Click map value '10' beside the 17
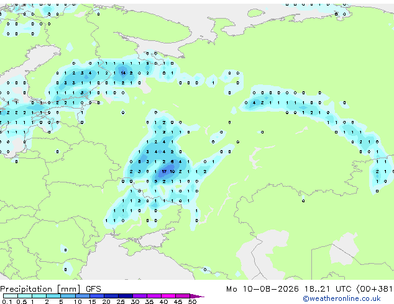The height and width of the screenshot is (304, 394). click(x=172, y=172)
